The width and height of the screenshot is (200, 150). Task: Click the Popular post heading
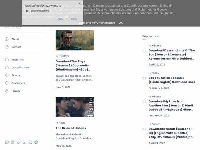click(151, 36)
